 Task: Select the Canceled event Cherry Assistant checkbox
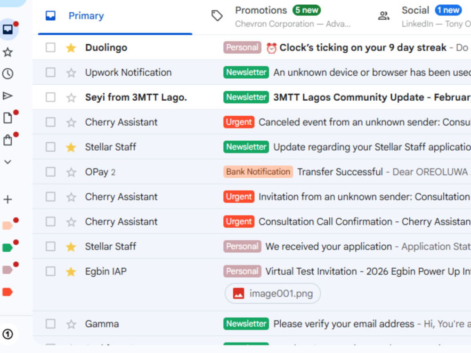click(x=50, y=122)
